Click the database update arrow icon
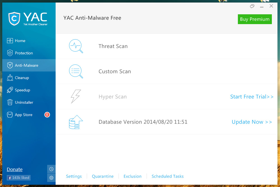The width and height of the screenshot is (280, 187). tap(76, 122)
